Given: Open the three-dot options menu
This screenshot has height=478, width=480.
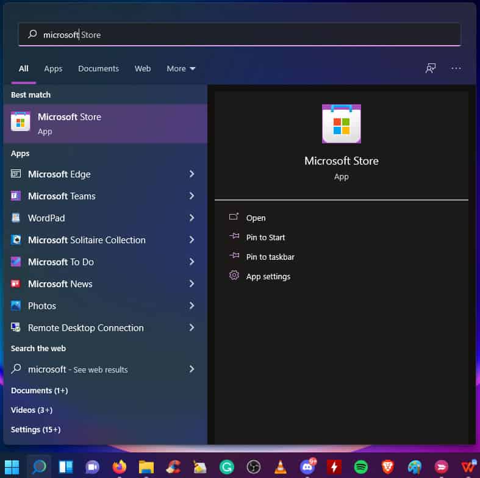Looking at the screenshot, I should (x=456, y=68).
